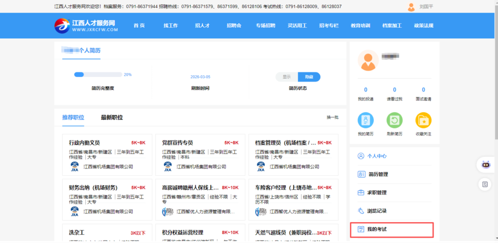Open the 招考专栏 navigation item
The image size is (498, 243).
point(329,25)
